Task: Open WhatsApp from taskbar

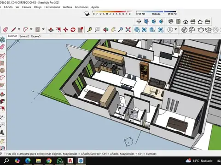Action: pos(60,160)
